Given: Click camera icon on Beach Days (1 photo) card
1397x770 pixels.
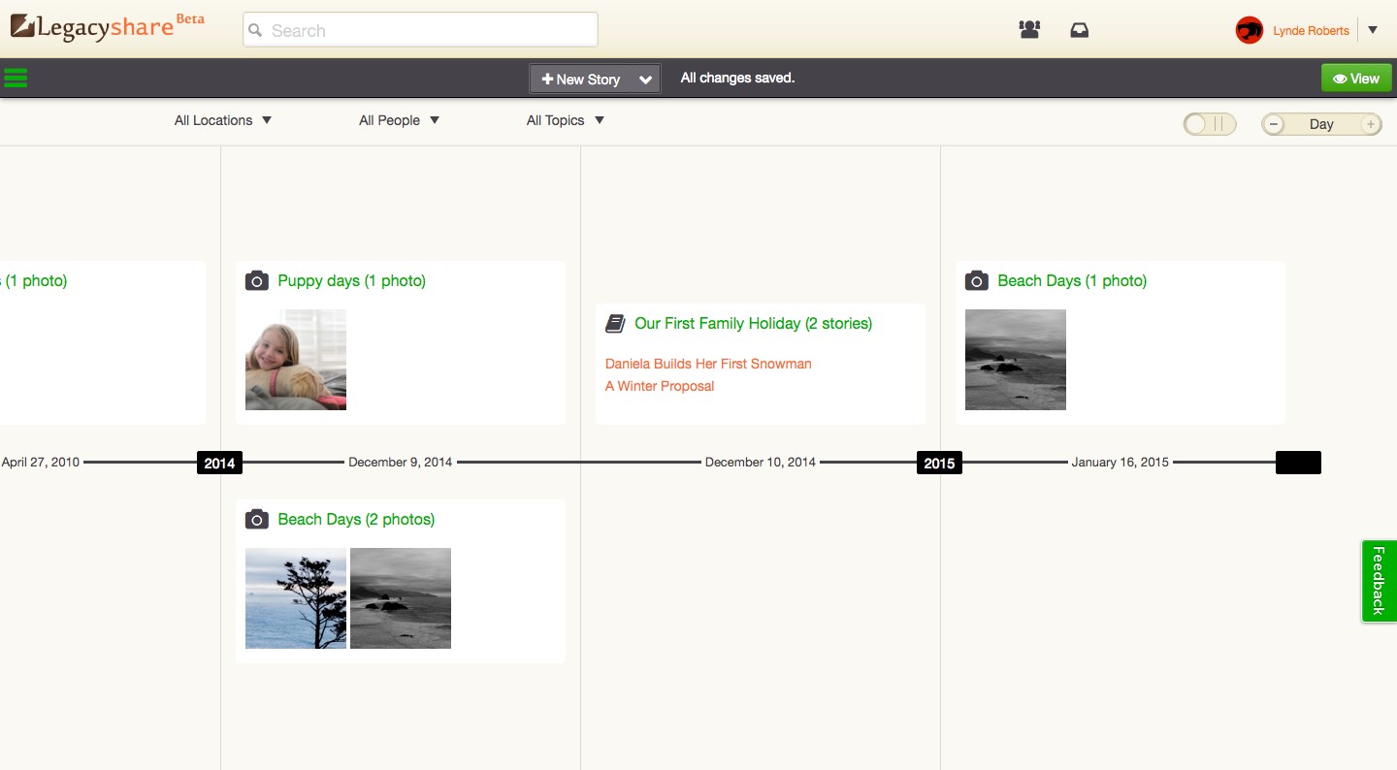Looking at the screenshot, I should (x=976, y=281).
